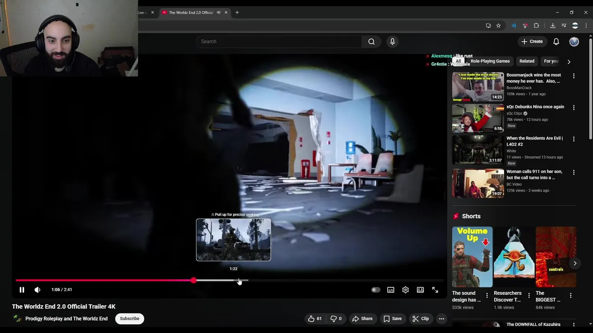
Task: Open options for The BIGGEST short
Action: [x=570, y=295]
